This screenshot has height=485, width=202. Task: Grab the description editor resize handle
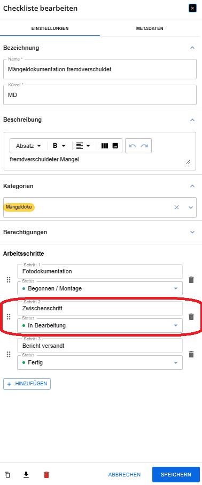tap(188, 162)
